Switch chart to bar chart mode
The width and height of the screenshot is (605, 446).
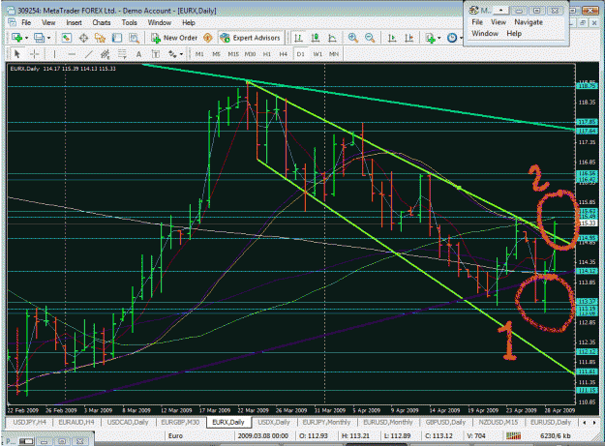298,38
